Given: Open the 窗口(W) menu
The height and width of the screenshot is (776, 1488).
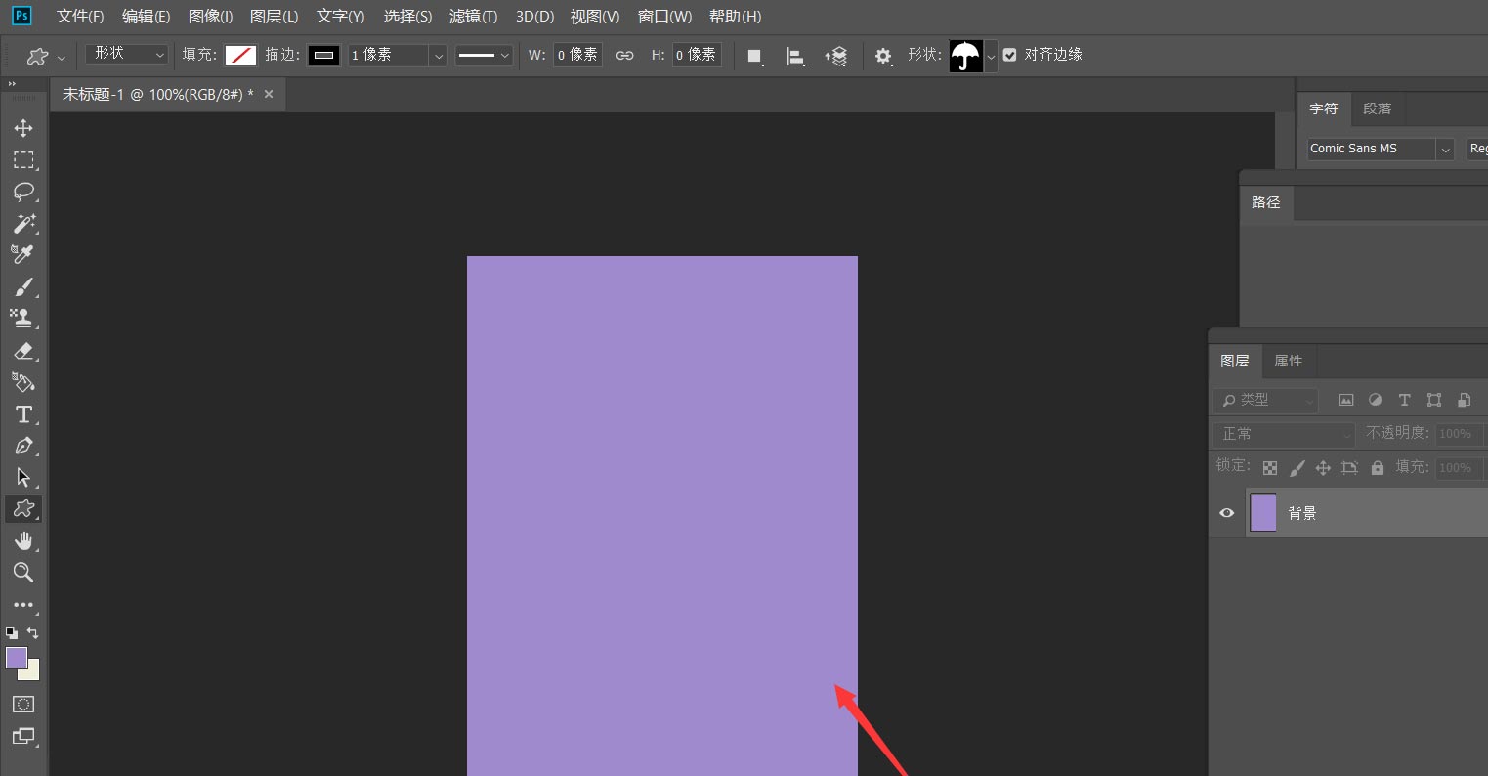Looking at the screenshot, I should [x=664, y=17].
